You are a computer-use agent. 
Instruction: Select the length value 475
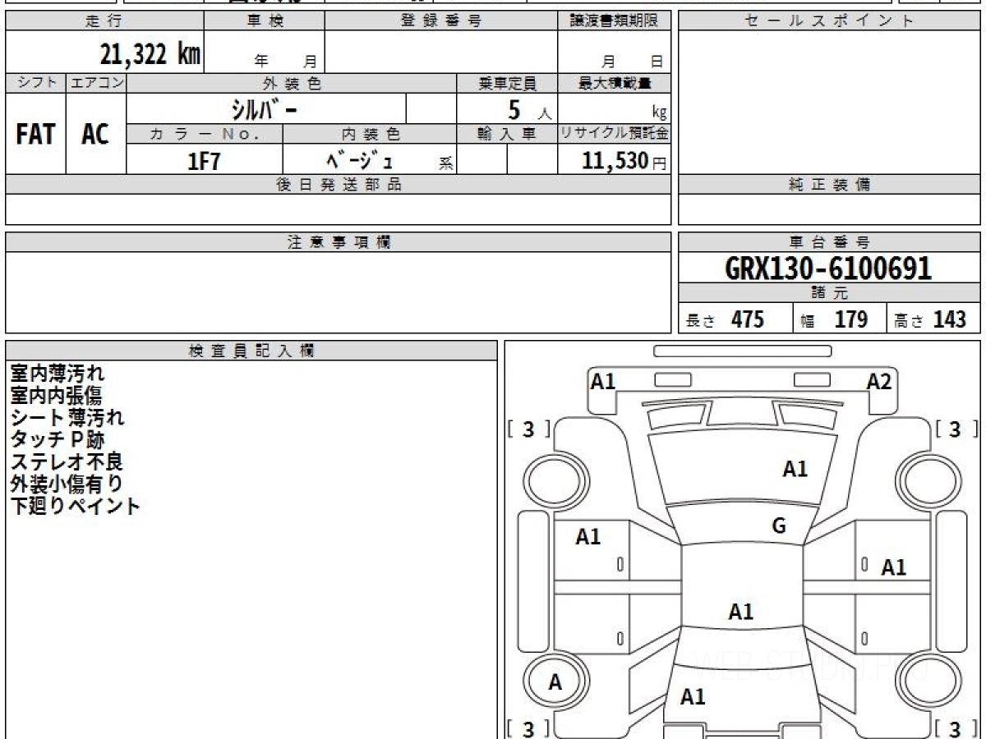(748, 319)
